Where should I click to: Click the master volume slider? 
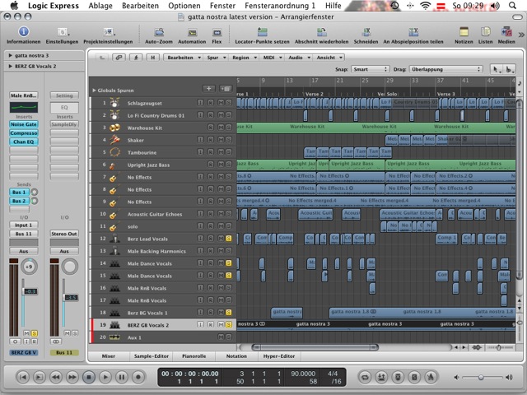[x=481, y=378]
